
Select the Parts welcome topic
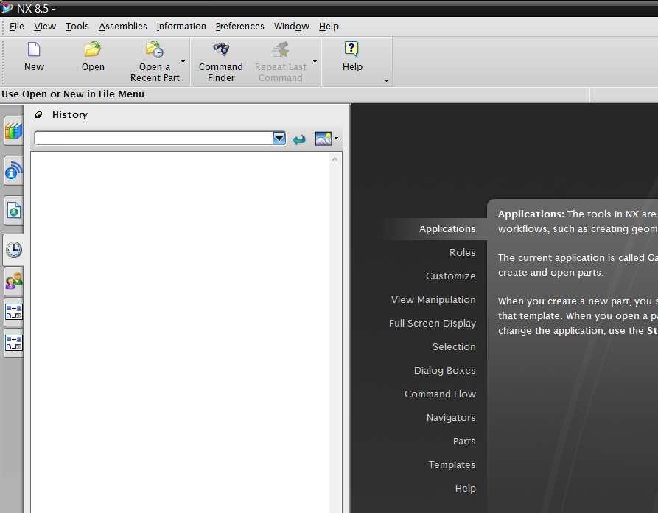tap(464, 442)
